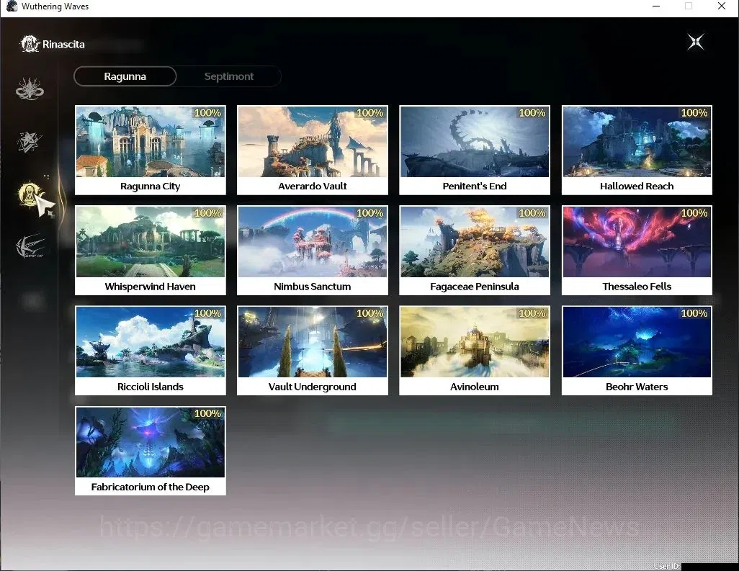This screenshot has height=571, width=739.
Task: Open the Whisperwind Haven area card
Action: coord(151,250)
